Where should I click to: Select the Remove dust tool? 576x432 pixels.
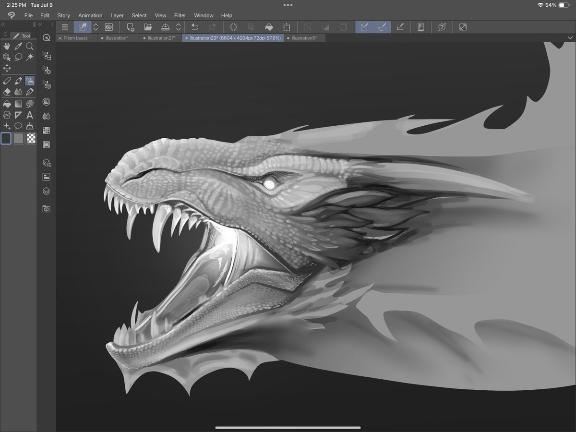[30, 126]
